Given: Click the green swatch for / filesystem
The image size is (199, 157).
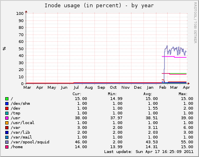Looking at the screenshot, I should point(7,99).
